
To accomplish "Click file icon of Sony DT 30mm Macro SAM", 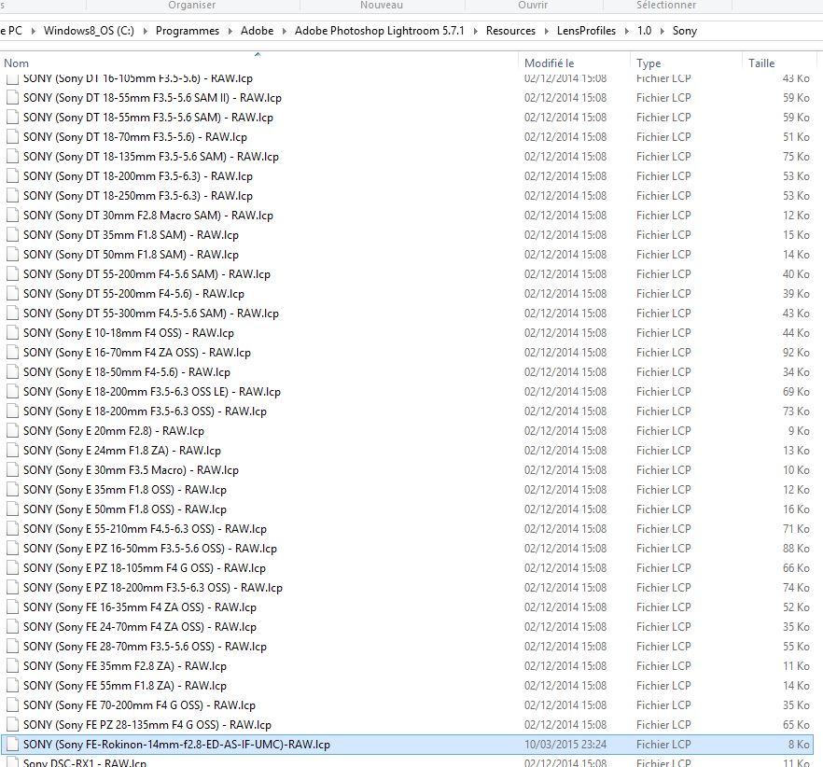I will [x=13, y=216].
